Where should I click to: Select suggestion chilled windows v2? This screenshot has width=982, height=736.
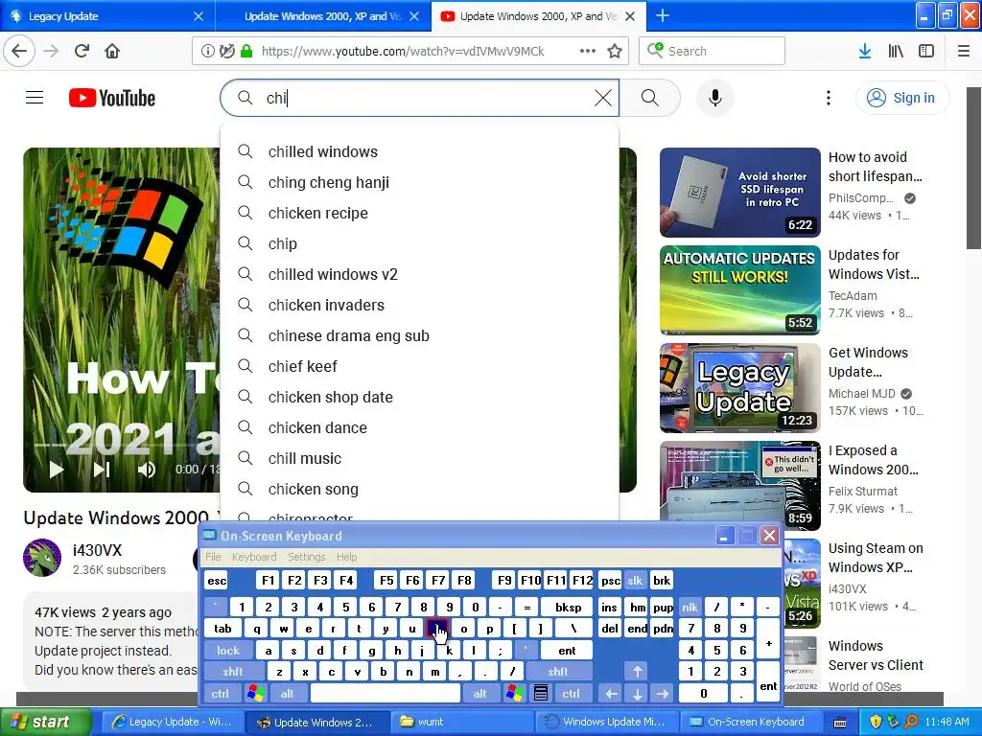(419, 274)
